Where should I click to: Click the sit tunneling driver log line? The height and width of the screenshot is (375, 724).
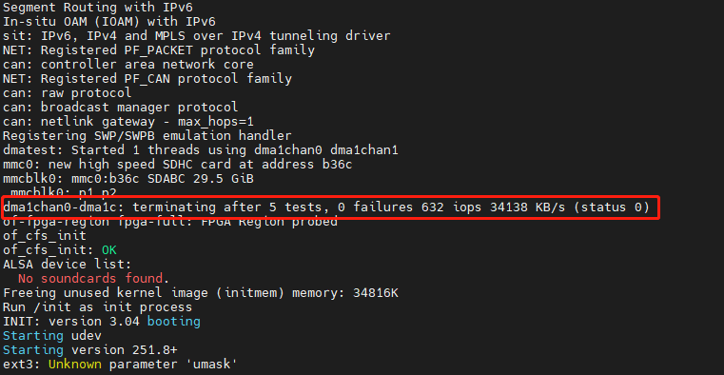pyautogui.click(x=197, y=36)
